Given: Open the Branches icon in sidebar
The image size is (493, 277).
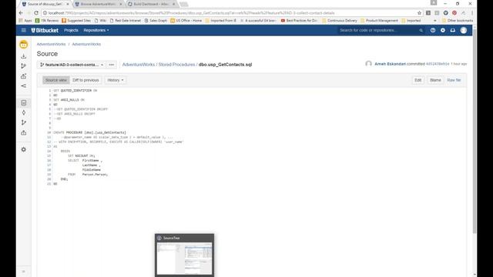Looking at the screenshot, I should coord(24,123).
